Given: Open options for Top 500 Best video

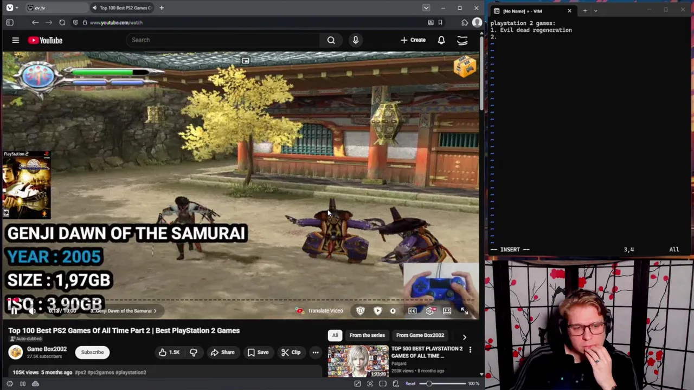Looking at the screenshot, I should click(470, 350).
